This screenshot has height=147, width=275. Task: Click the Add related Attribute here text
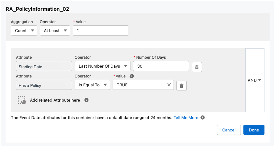(55, 100)
